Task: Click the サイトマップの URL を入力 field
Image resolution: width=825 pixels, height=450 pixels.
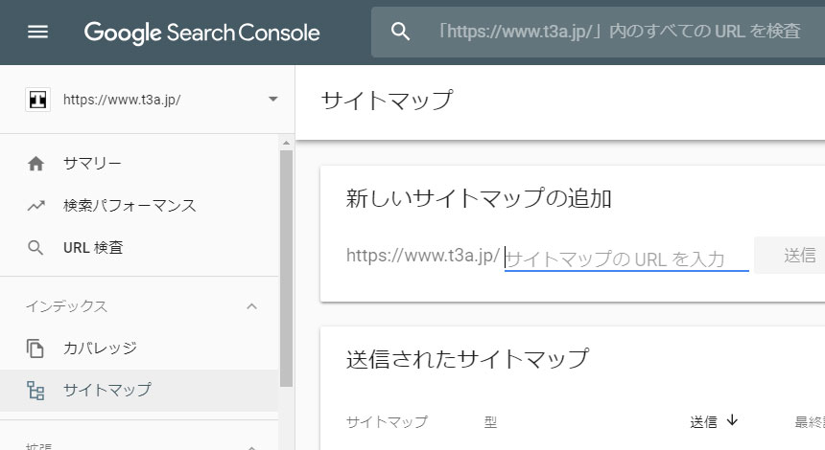Action: point(626,259)
